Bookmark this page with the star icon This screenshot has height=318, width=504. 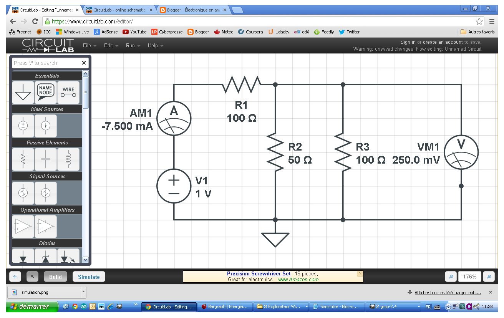tap(479, 22)
